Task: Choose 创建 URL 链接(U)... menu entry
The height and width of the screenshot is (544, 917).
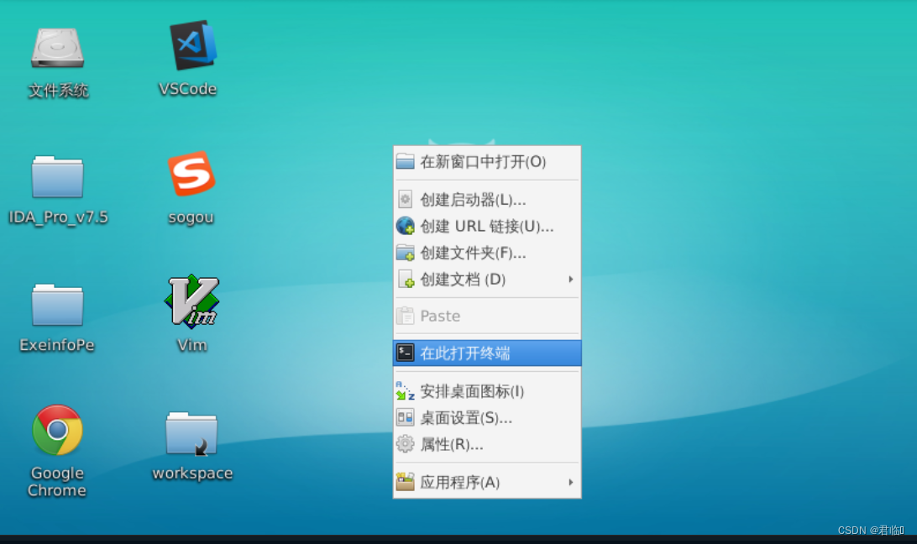Action: point(487,227)
